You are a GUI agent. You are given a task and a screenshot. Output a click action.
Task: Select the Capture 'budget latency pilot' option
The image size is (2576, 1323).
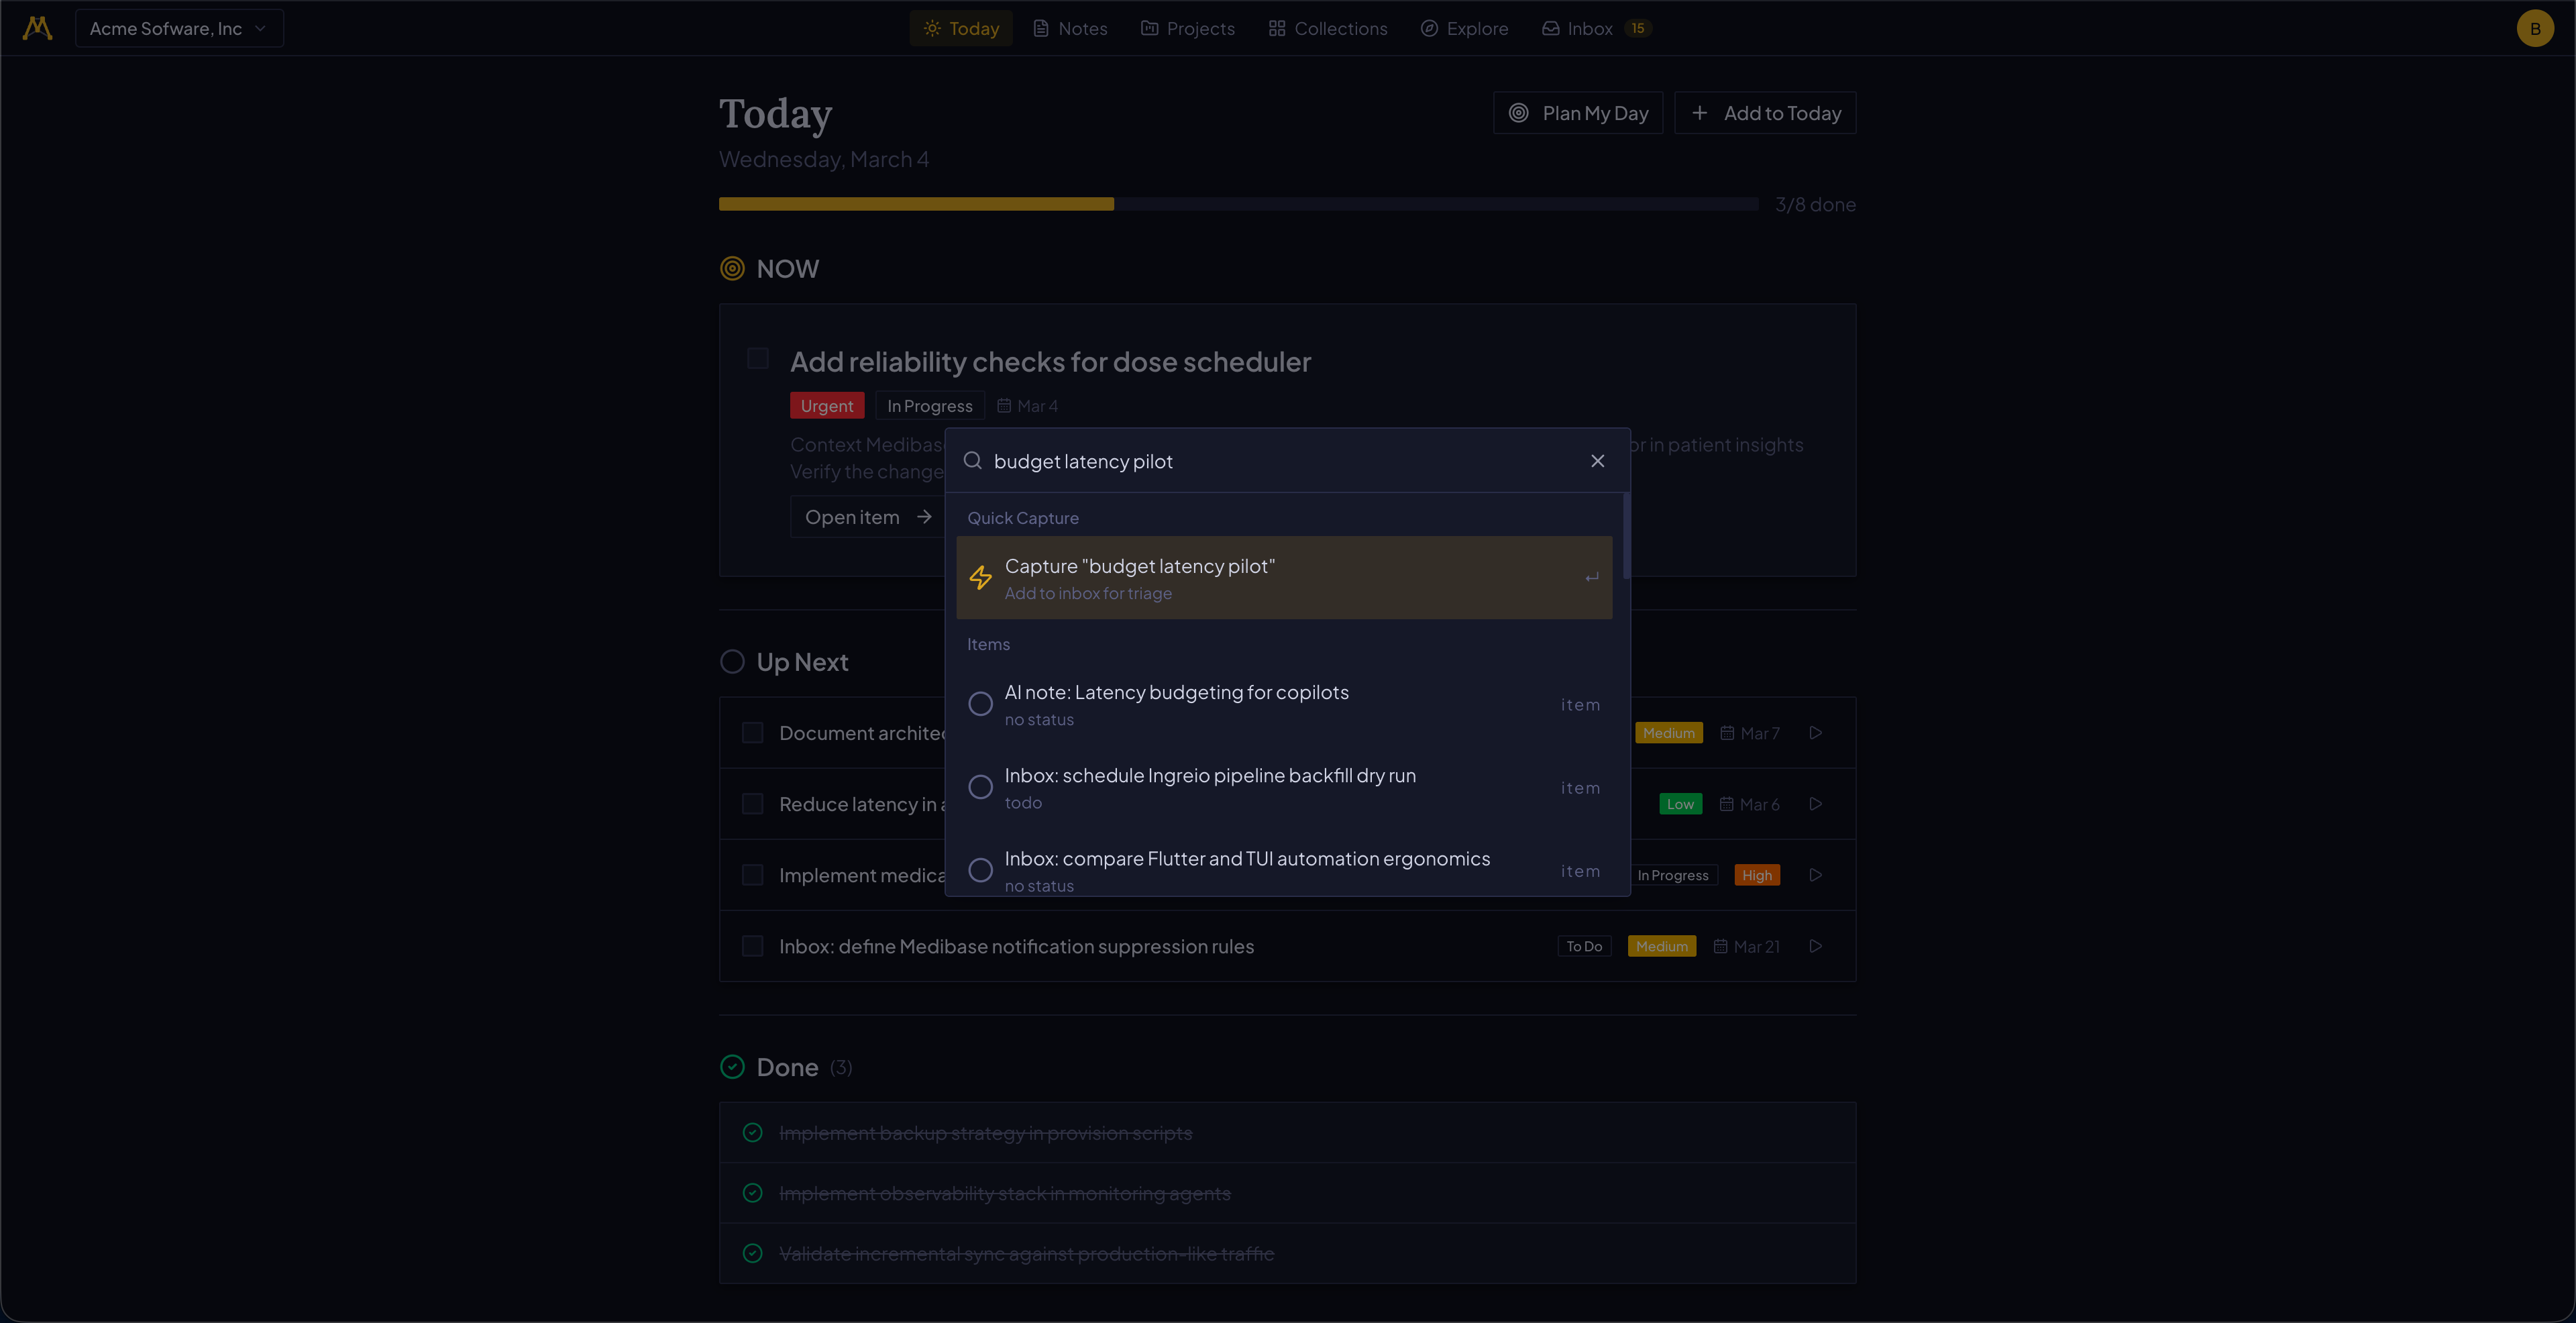[x=1285, y=578]
